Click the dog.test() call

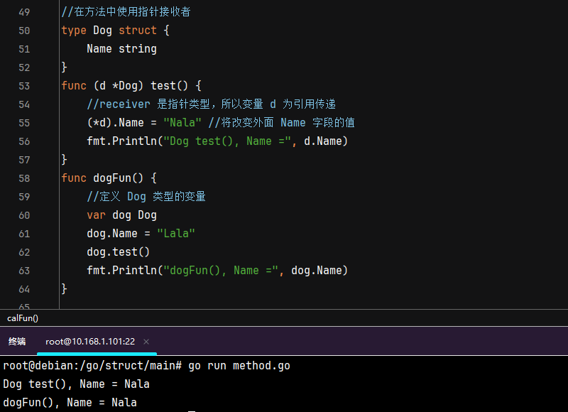[x=119, y=252]
